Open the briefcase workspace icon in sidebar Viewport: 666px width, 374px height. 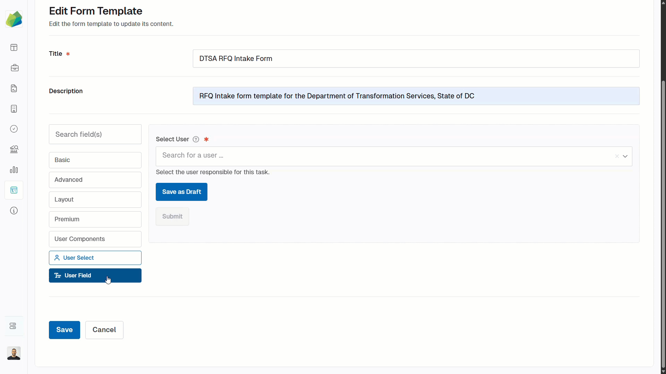(x=14, y=68)
